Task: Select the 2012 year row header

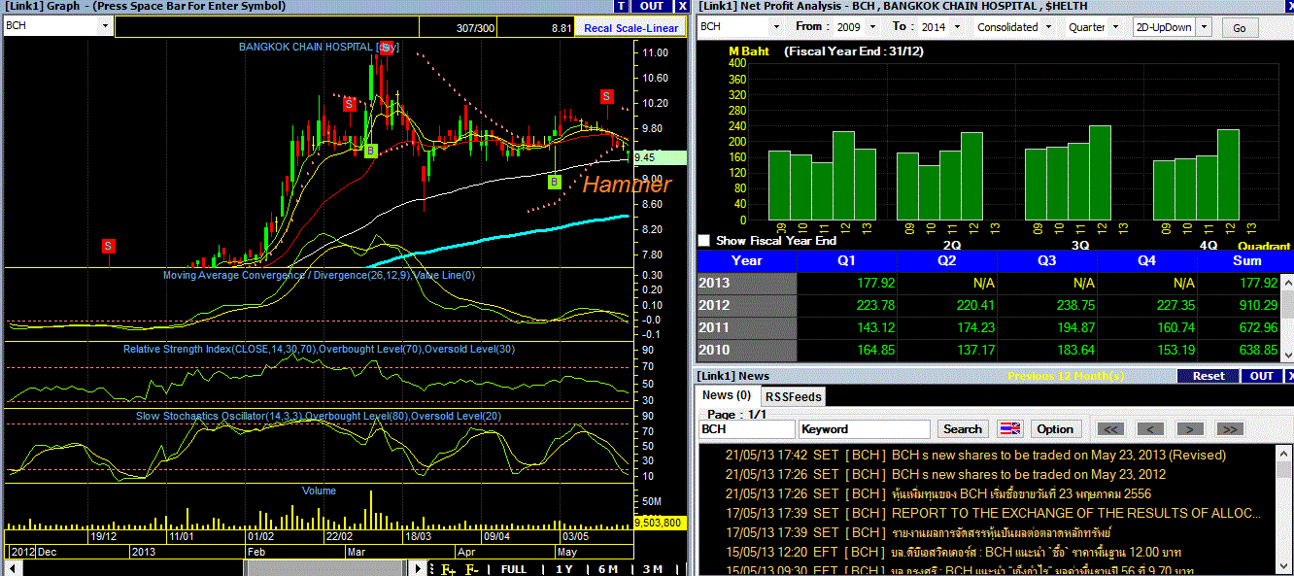Action: coord(746,305)
